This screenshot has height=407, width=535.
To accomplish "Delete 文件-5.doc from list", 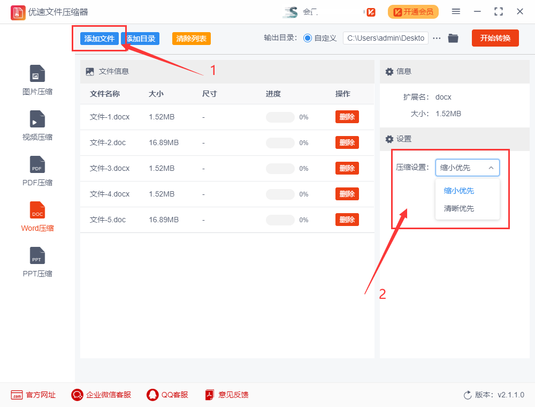I will click(x=347, y=220).
